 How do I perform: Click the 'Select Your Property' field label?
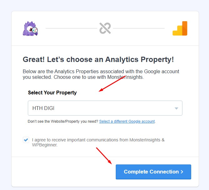[x=52, y=93]
